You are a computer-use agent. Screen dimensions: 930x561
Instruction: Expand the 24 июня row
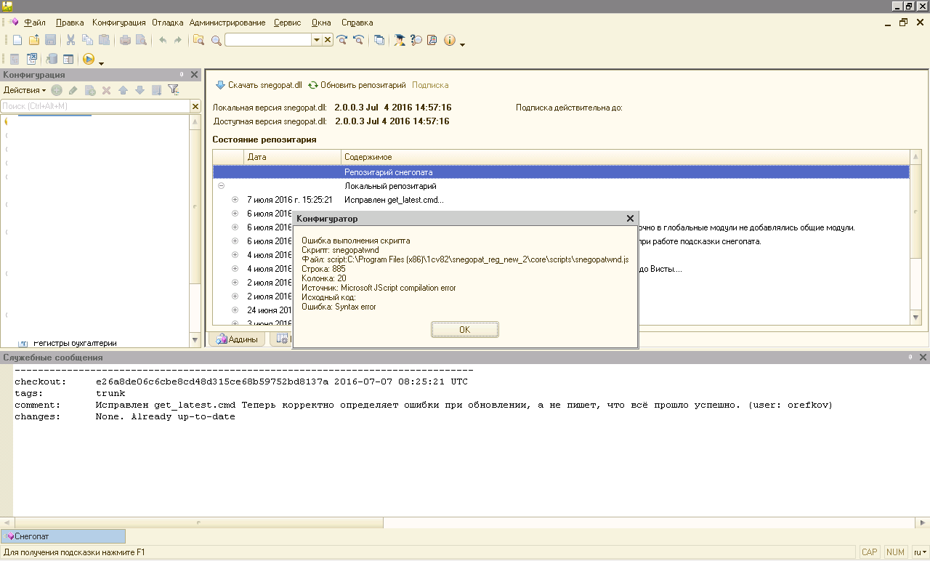[x=235, y=310]
